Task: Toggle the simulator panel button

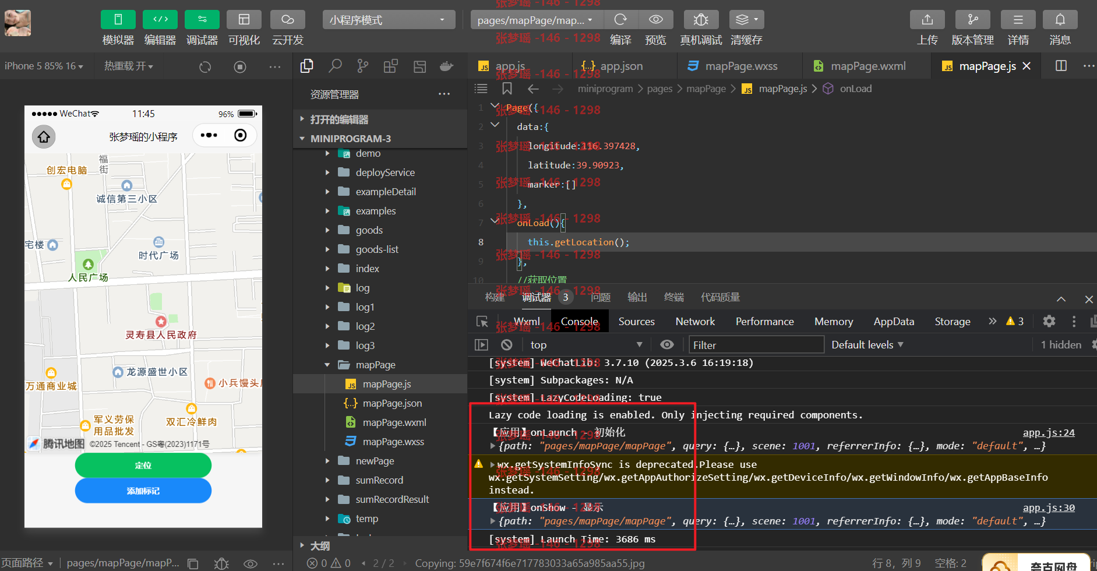Action: pyautogui.click(x=118, y=19)
